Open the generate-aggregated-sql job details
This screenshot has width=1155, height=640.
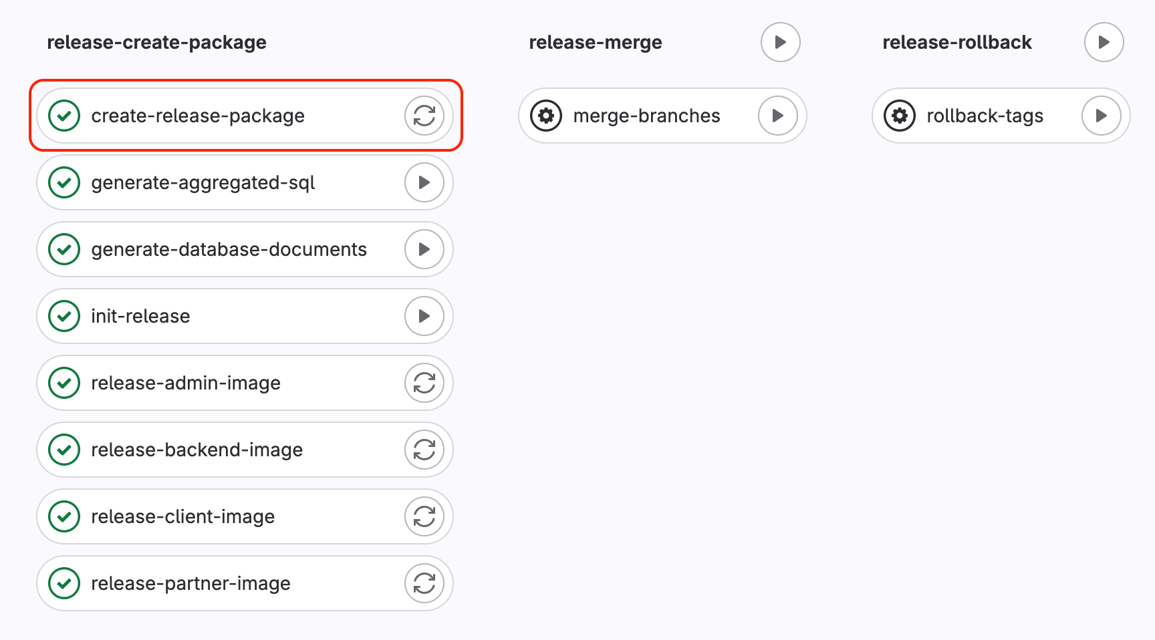point(203,182)
